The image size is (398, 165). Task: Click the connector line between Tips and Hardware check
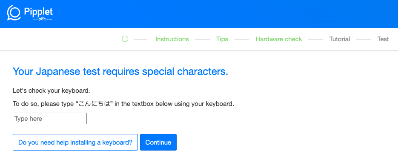[242, 39]
